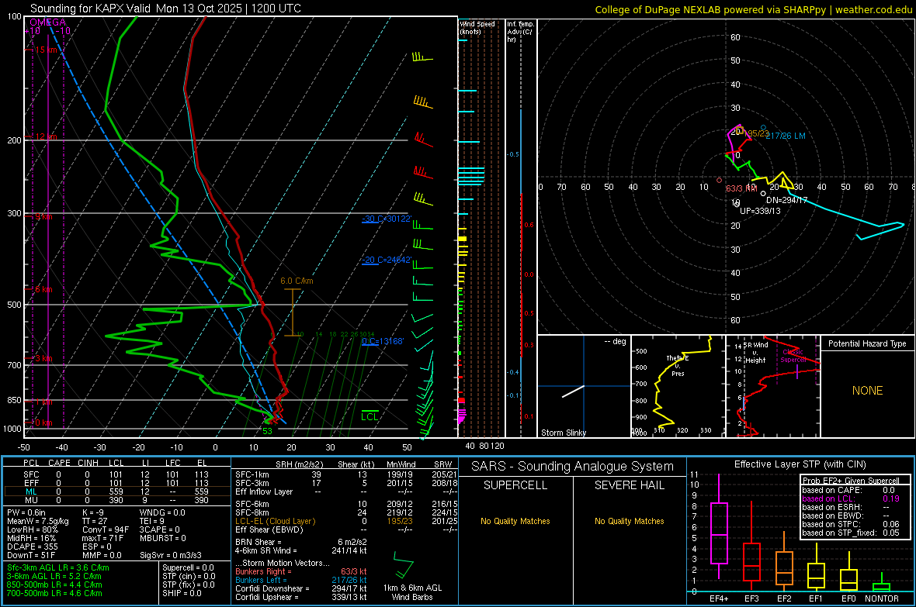
Task: Click the orange 'LCL-EL (Cloud Layer)' row
Action: click(346, 521)
